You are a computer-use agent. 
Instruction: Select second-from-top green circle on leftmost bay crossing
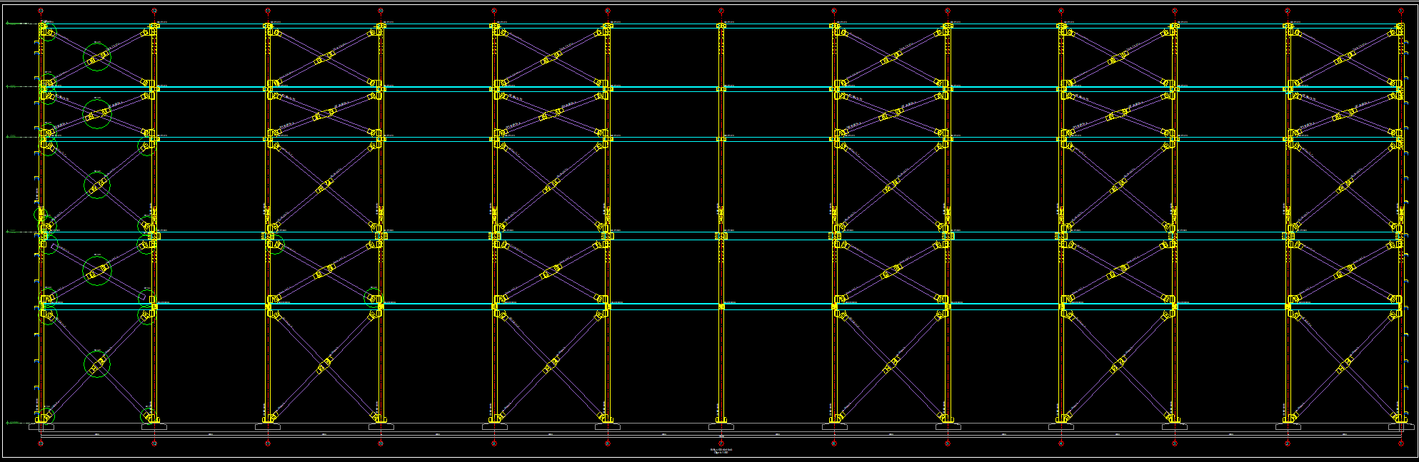click(97, 113)
